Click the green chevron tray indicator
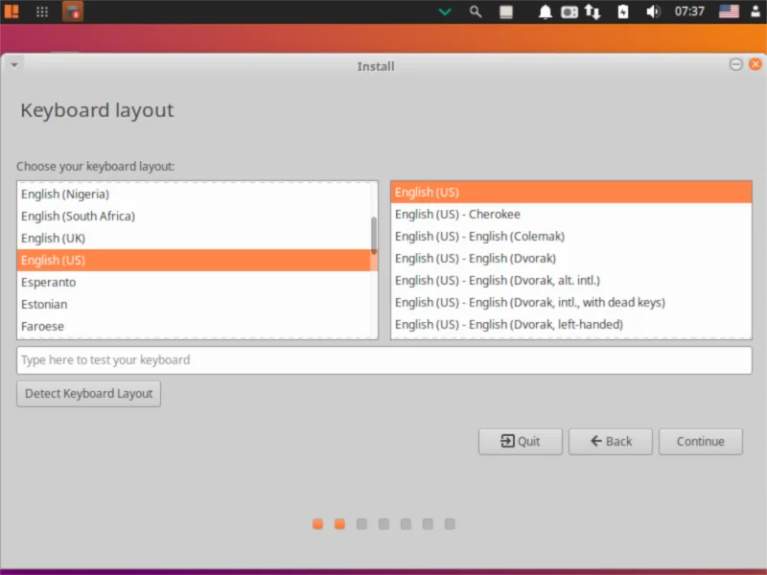The width and height of the screenshot is (767, 575). coord(445,11)
